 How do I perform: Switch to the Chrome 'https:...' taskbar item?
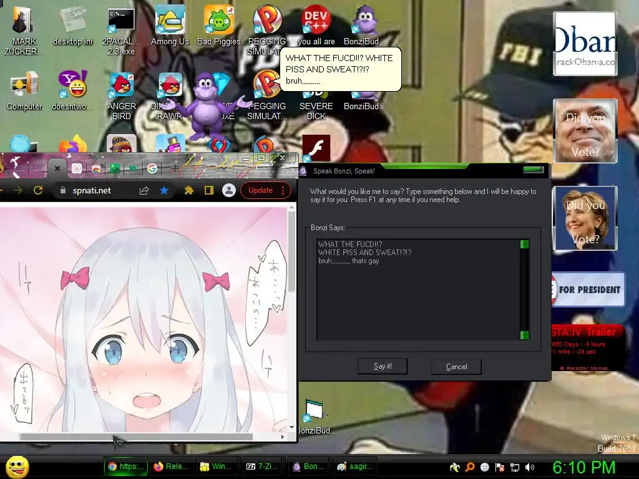point(126,467)
